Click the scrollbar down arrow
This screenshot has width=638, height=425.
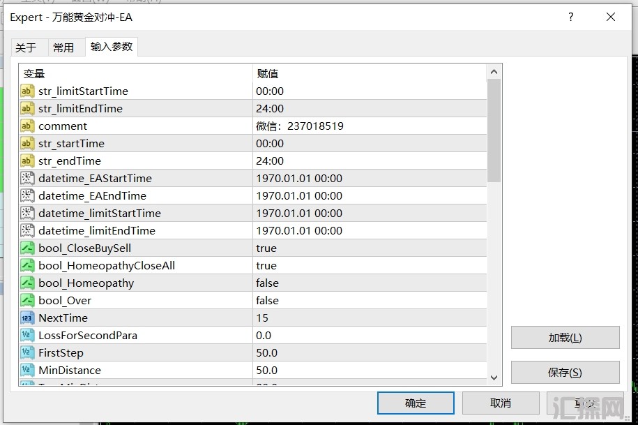494,378
